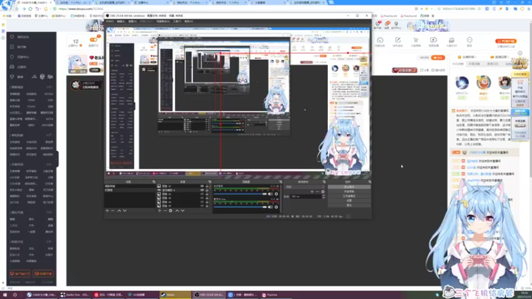Viewport: 532px width, 299px height.
Task: Move source down in OBS Sources panel
Action: [x=182, y=211]
